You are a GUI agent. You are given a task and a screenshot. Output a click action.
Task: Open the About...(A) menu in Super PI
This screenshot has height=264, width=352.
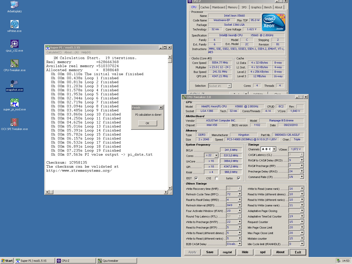(71, 52)
